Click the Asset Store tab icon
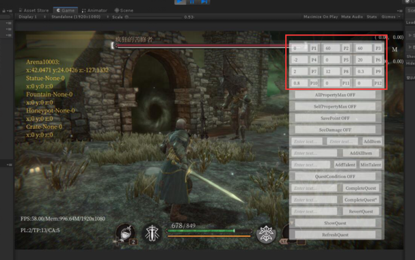Viewport: 415px width, 260px height. [21, 10]
